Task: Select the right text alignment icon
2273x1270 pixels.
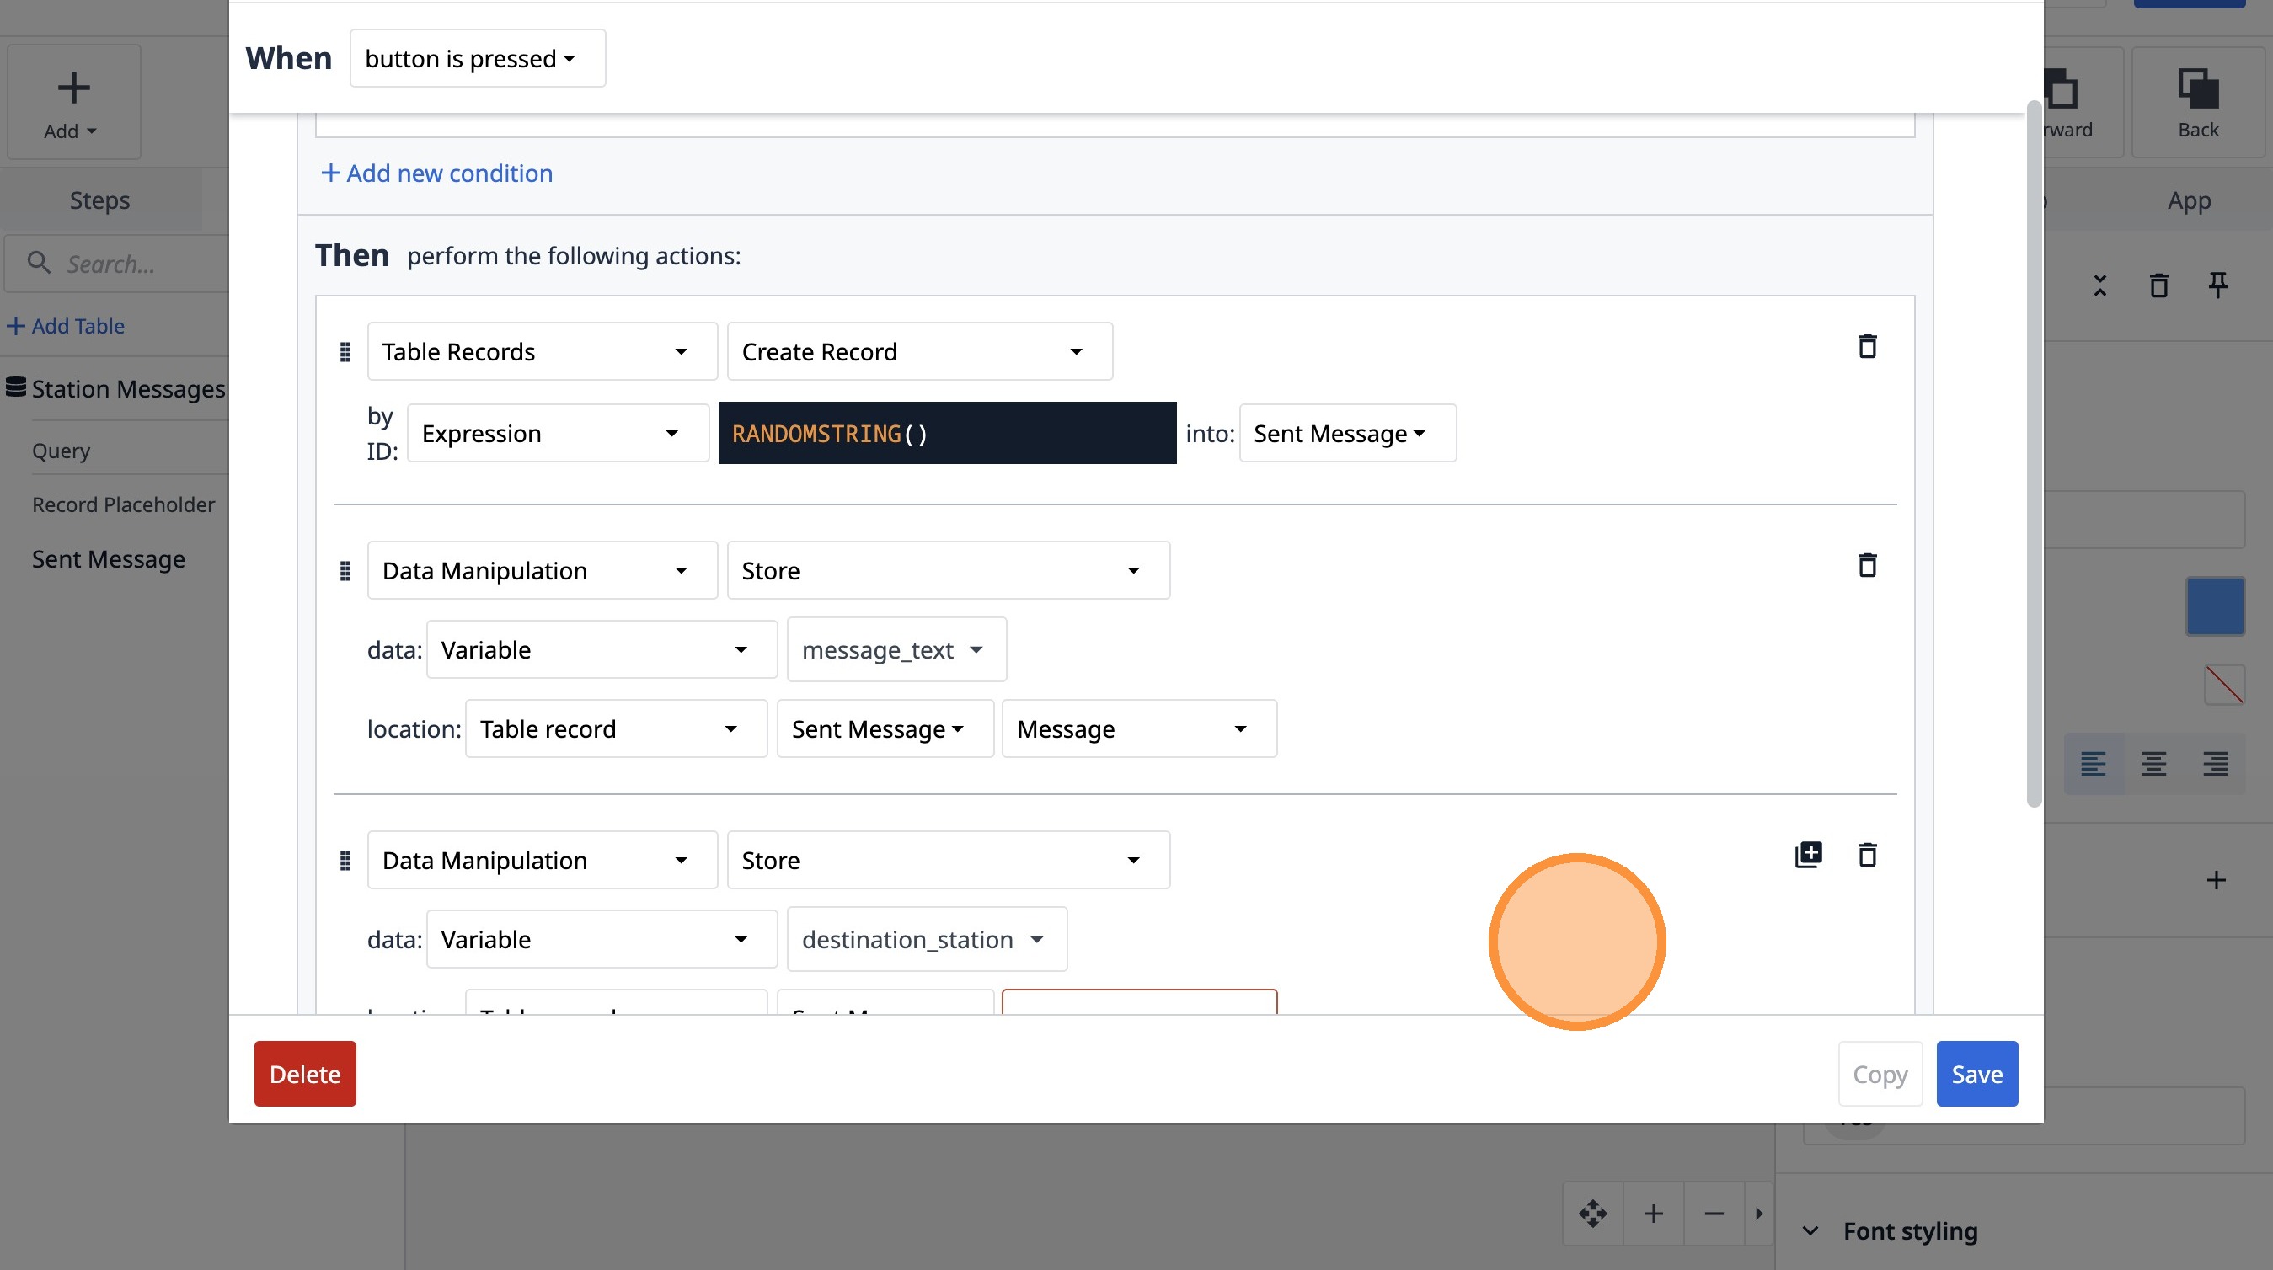Action: (x=2215, y=763)
